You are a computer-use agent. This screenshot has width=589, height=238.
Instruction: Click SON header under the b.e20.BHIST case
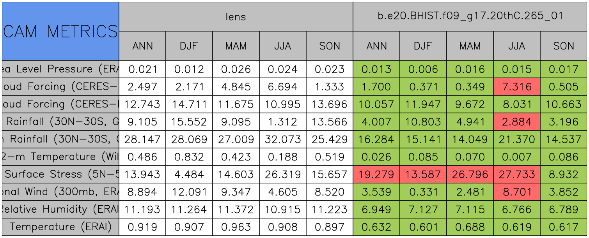pos(564,46)
